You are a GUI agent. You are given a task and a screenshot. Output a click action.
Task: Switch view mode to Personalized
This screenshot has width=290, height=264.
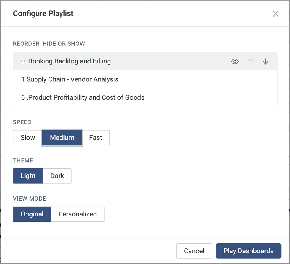pos(78,214)
